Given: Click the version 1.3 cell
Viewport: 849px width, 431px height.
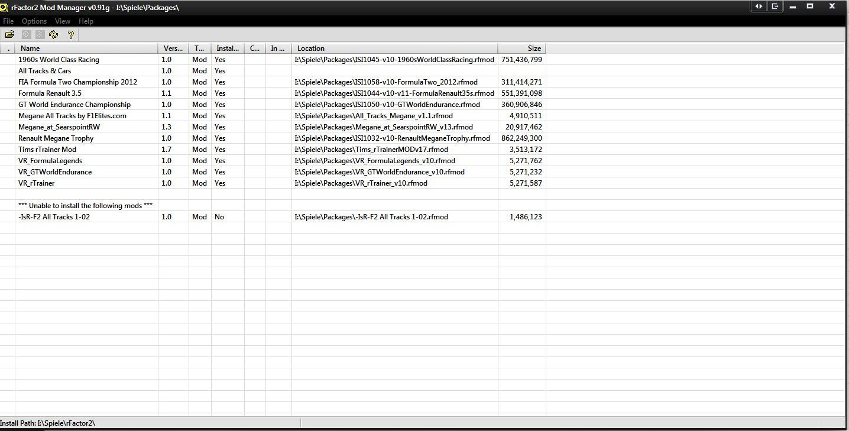Looking at the screenshot, I should (x=167, y=127).
